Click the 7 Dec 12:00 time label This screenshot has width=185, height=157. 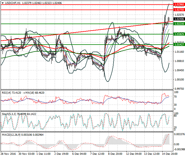[x=97, y=154]
